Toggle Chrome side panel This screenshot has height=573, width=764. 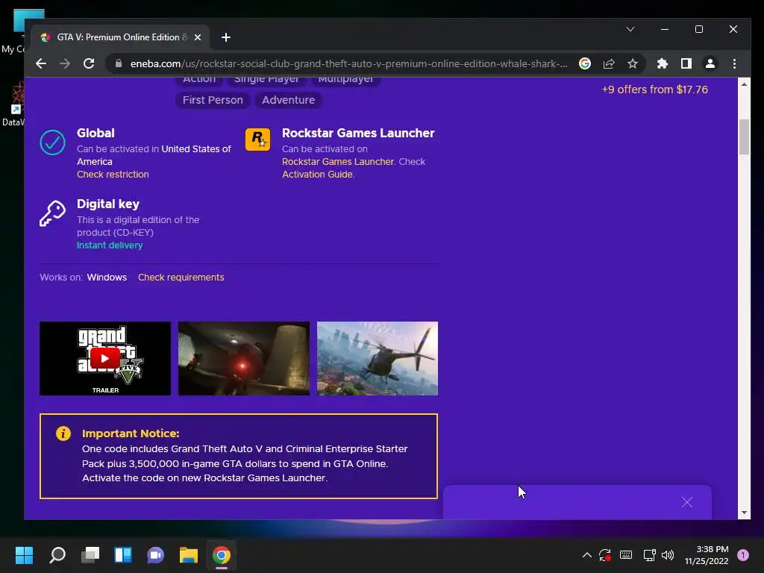[686, 64]
